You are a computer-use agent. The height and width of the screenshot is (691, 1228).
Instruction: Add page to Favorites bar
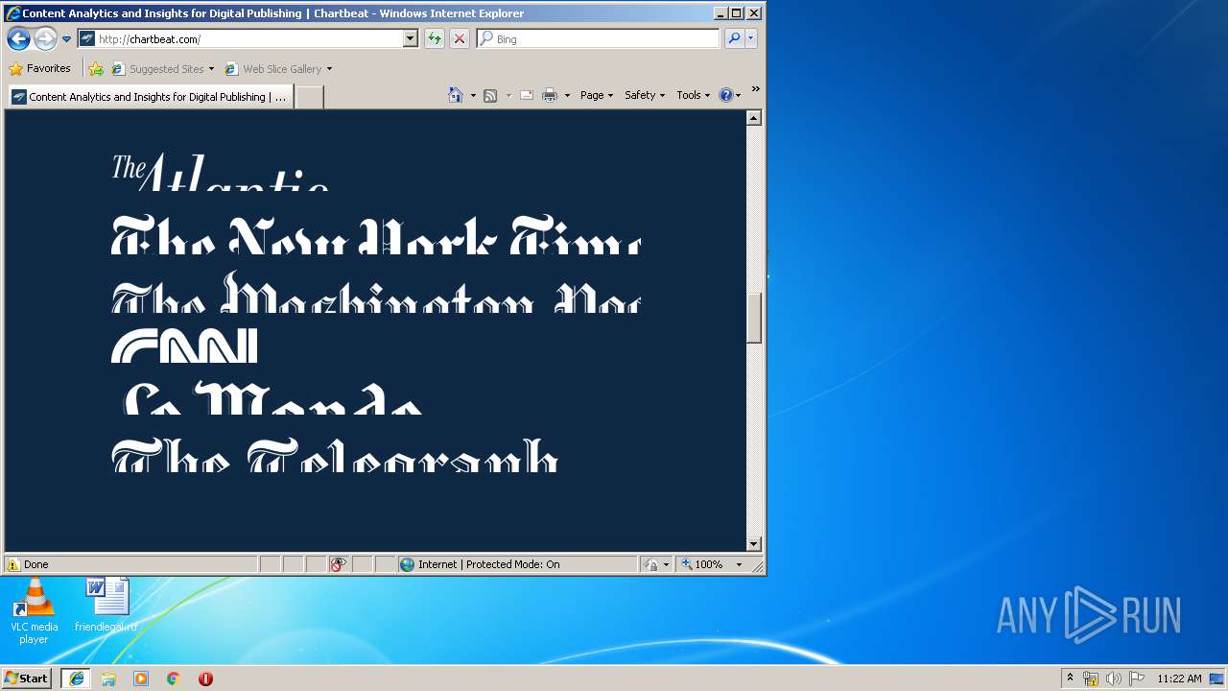96,69
